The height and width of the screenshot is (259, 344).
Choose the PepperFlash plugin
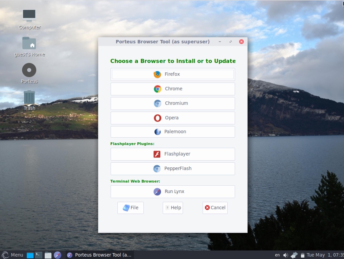173,168
